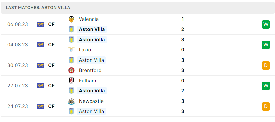This screenshot has width=275, height=122.
Task: Click the Fulham club crest icon
Action: pyautogui.click(x=71, y=81)
